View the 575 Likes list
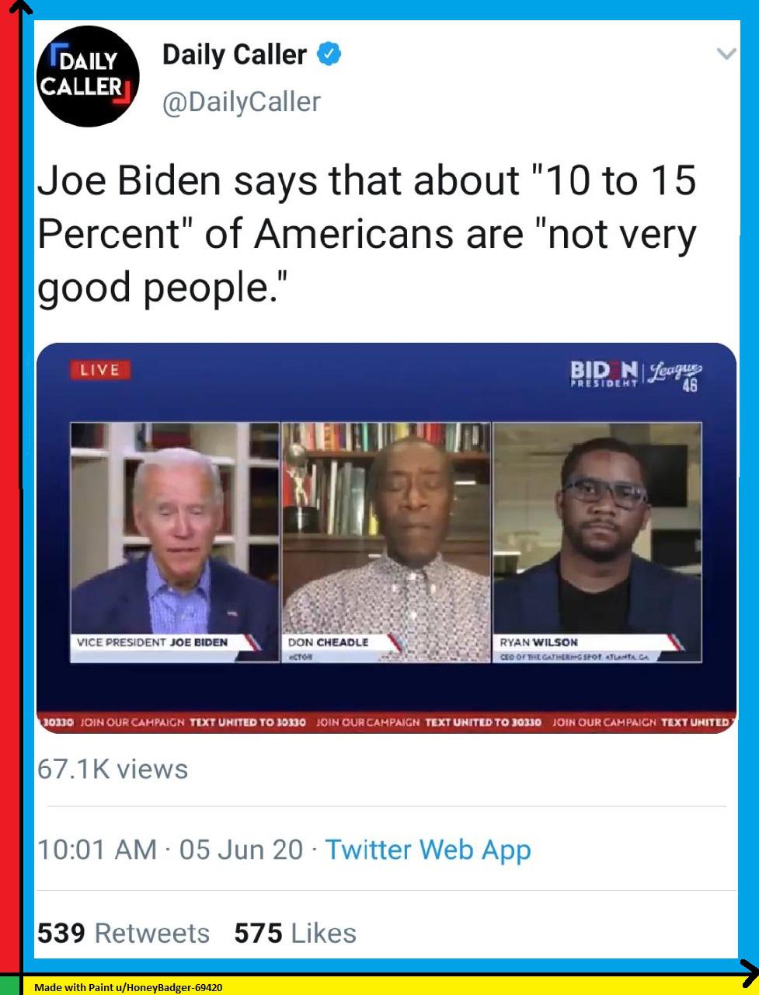Viewport: 759px width, 995px height. [295, 933]
